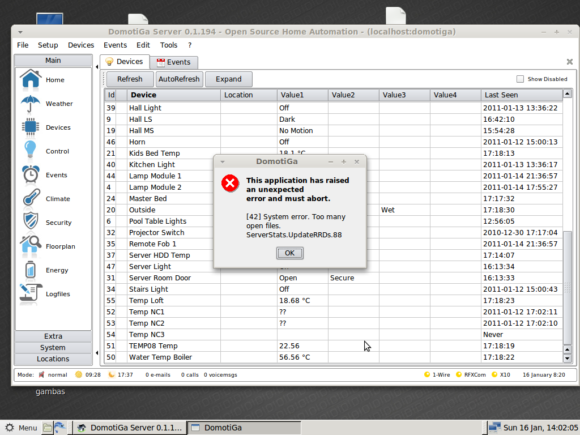Screen dimensions: 580x435
Task: Expand the Locations sidebar section
Action: (53, 359)
